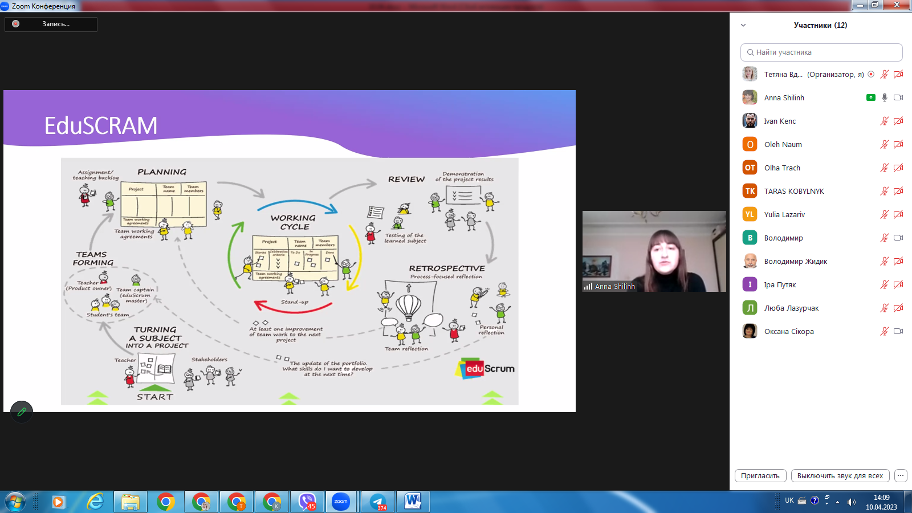Click the Пригласить button
The height and width of the screenshot is (513, 912).
(760, 475)
